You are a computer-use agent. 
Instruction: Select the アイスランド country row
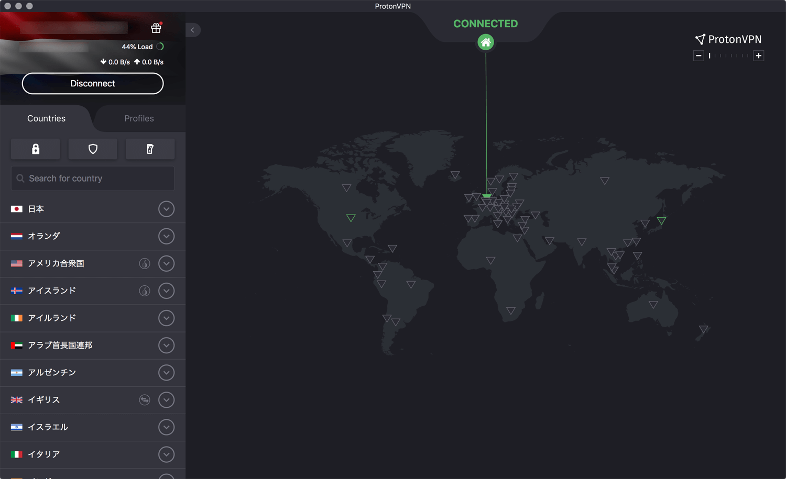click(93, 291)
